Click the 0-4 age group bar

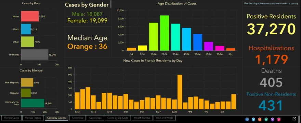coord(131,49)
